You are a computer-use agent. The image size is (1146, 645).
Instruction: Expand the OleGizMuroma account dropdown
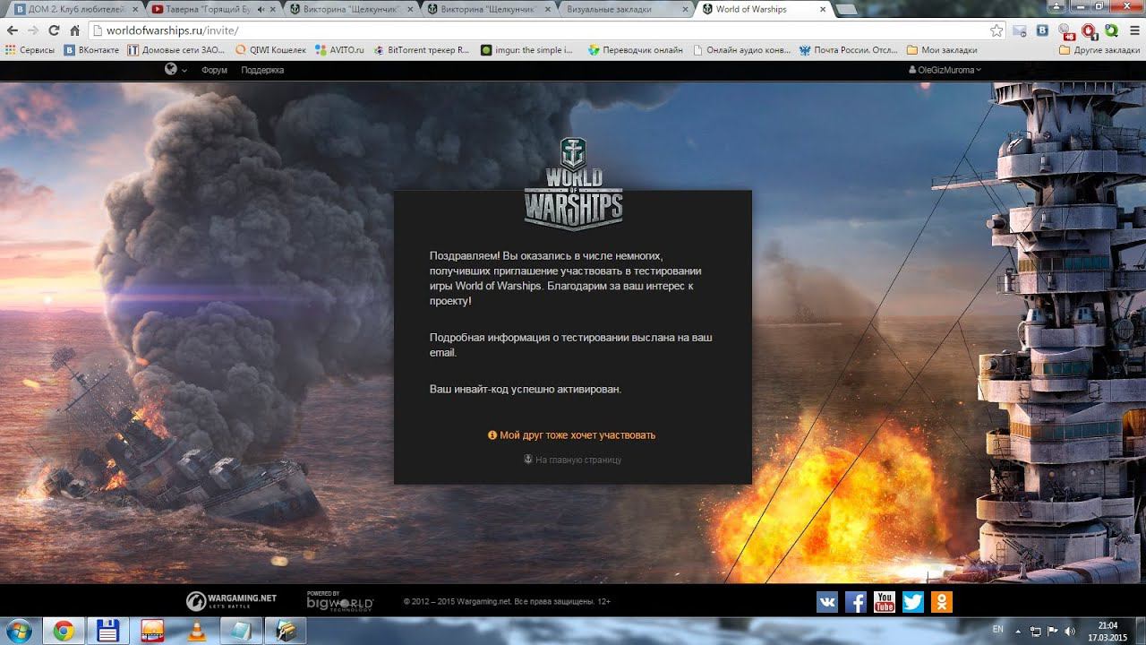[945, 70]
